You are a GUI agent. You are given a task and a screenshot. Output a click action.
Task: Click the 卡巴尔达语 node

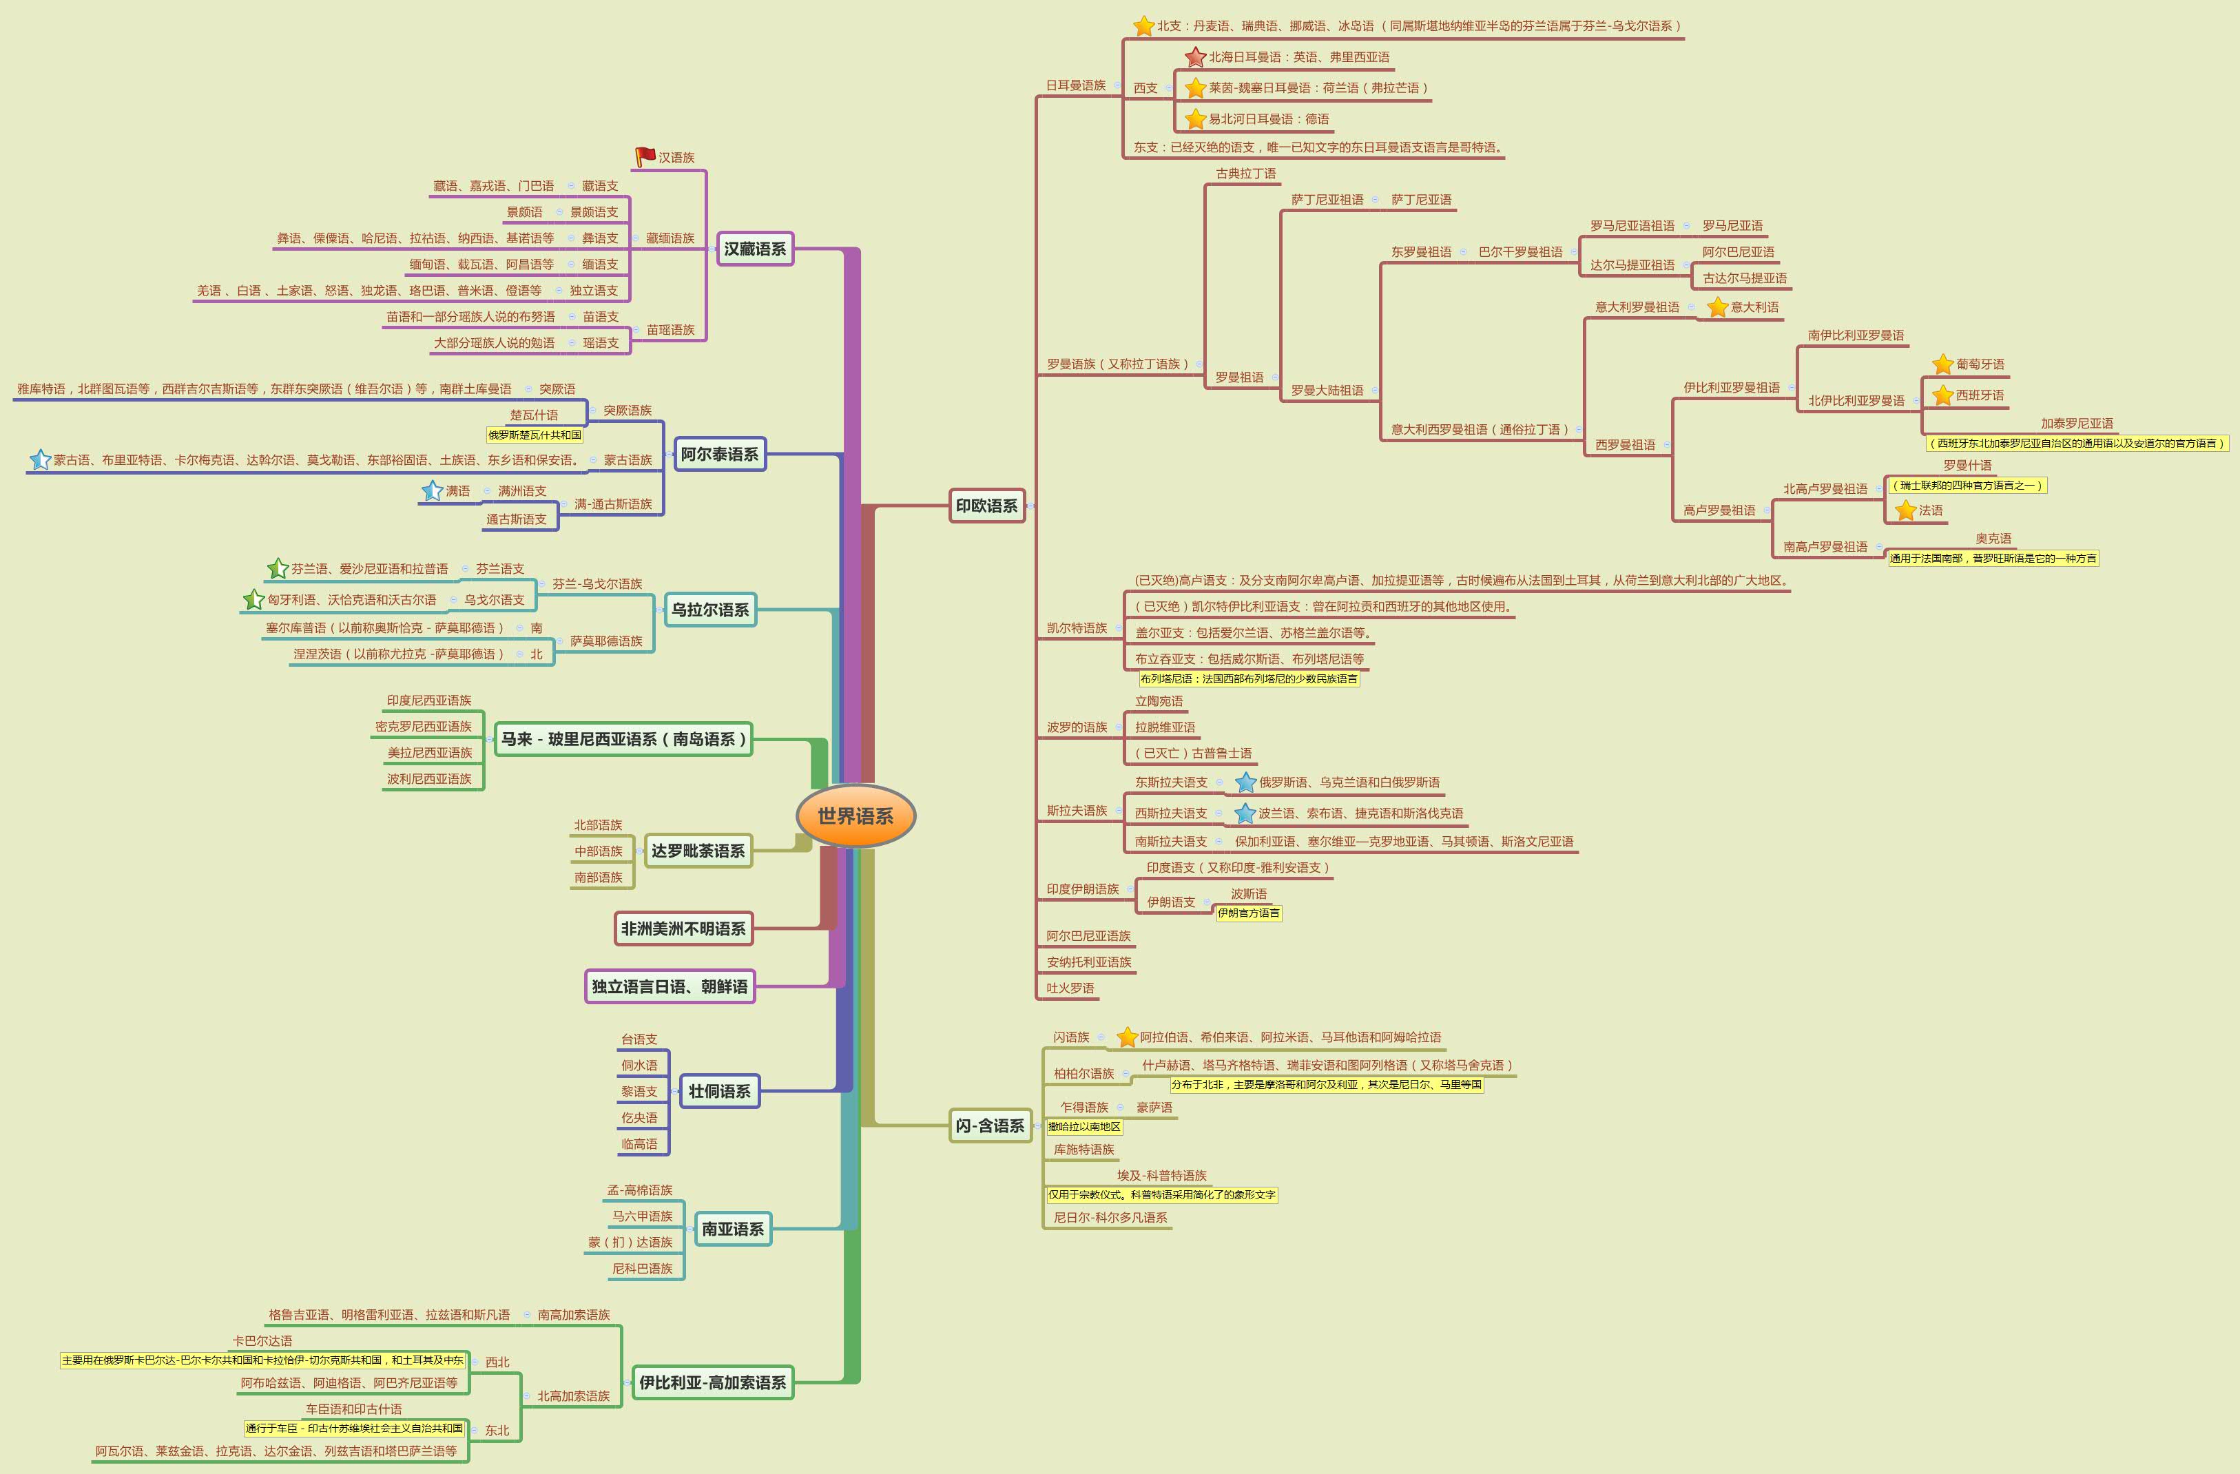coord(262,1340)
